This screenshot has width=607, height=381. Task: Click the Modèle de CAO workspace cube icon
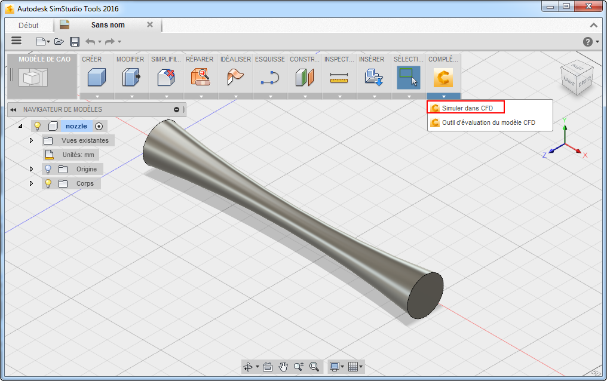(33, 77)
